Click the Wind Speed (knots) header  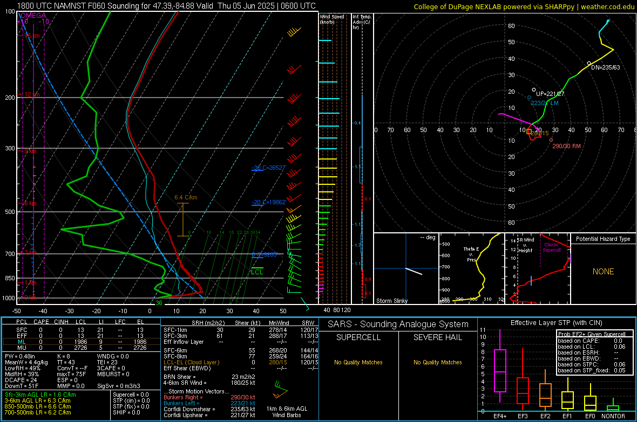(332, 19)
